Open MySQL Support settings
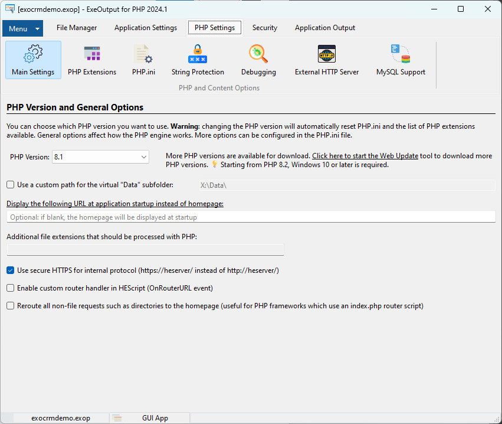This screenshot has height=424, width=502. pos(400,59)
